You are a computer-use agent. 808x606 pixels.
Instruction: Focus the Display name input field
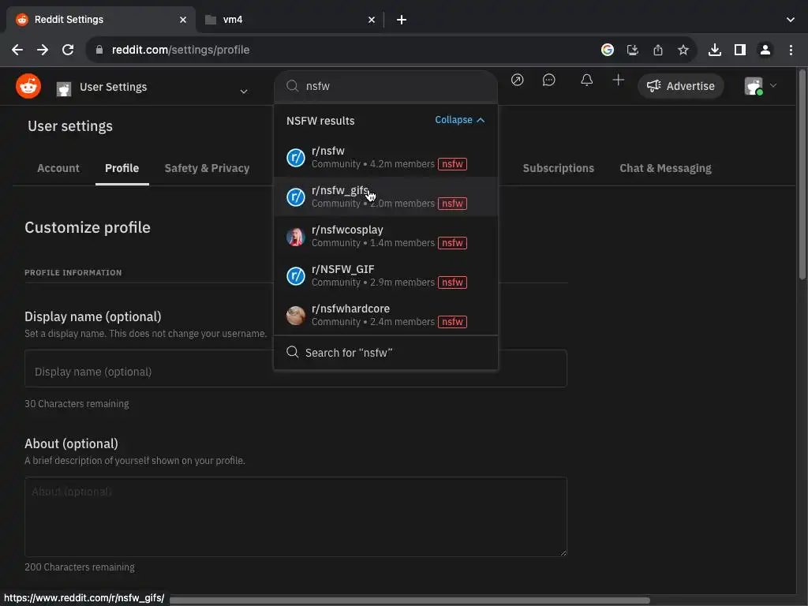click(296, 369)
